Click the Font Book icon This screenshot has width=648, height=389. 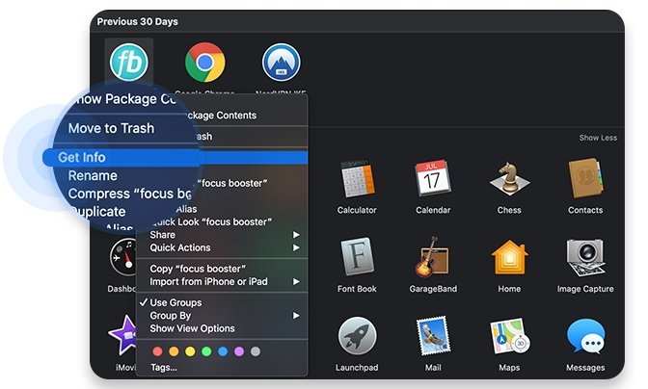tap(357, 256)
